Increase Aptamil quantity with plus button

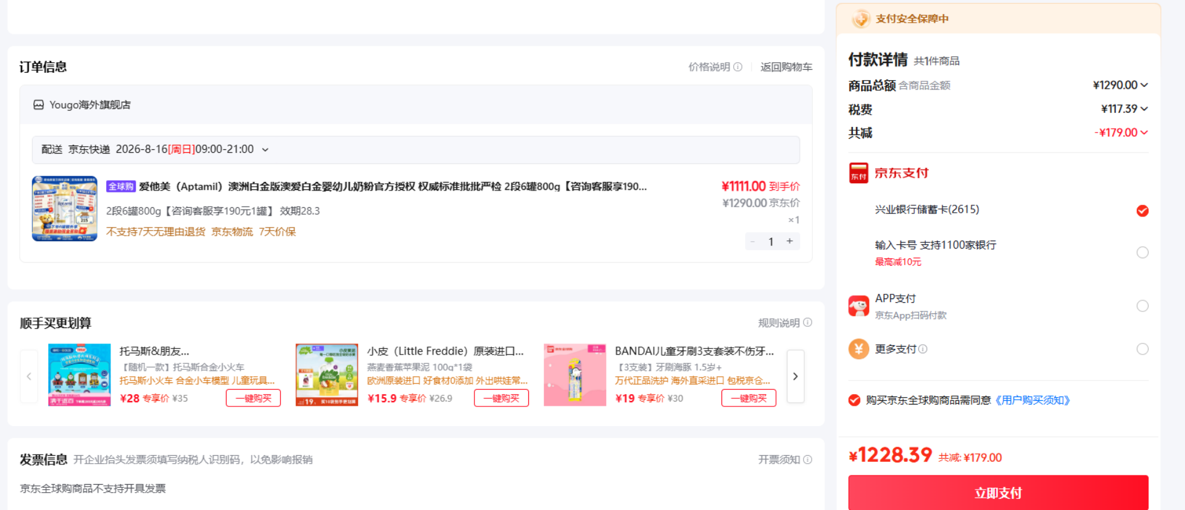coord(789,241)
